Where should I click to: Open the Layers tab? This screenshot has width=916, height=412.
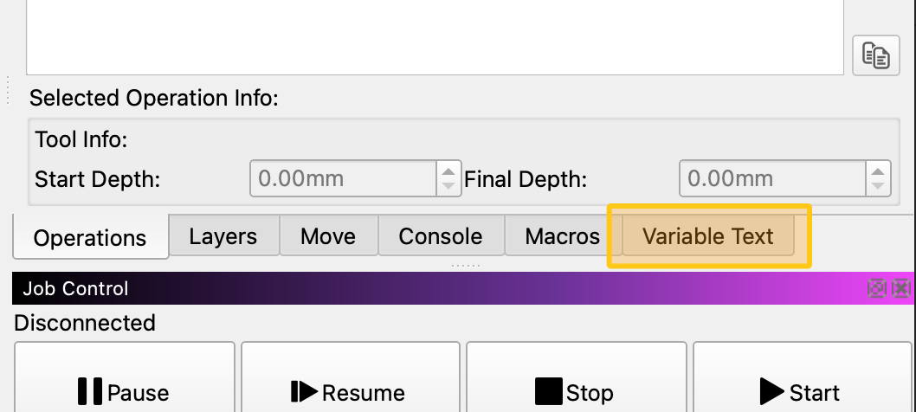pyautogui.click(x=223, y=236)
